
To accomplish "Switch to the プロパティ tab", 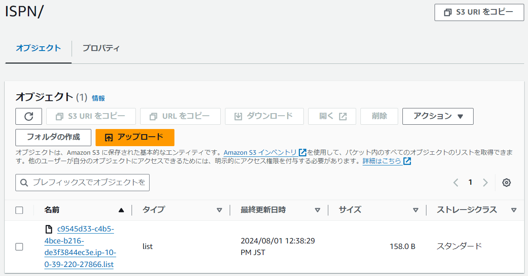I will (101, 48).
